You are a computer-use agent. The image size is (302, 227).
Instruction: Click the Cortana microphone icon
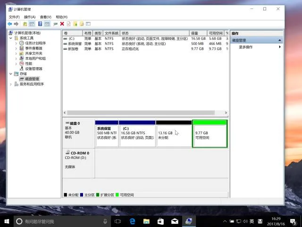(105, 221)
